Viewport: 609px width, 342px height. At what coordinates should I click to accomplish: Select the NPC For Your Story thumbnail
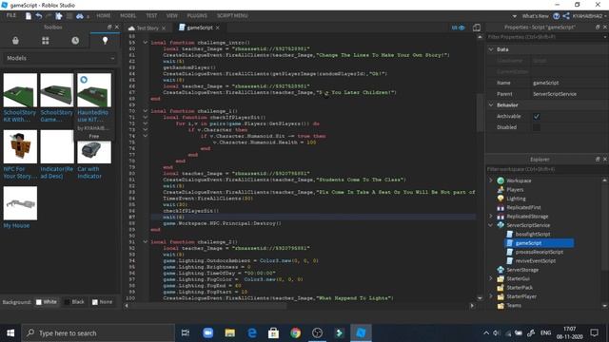(20, 146)
